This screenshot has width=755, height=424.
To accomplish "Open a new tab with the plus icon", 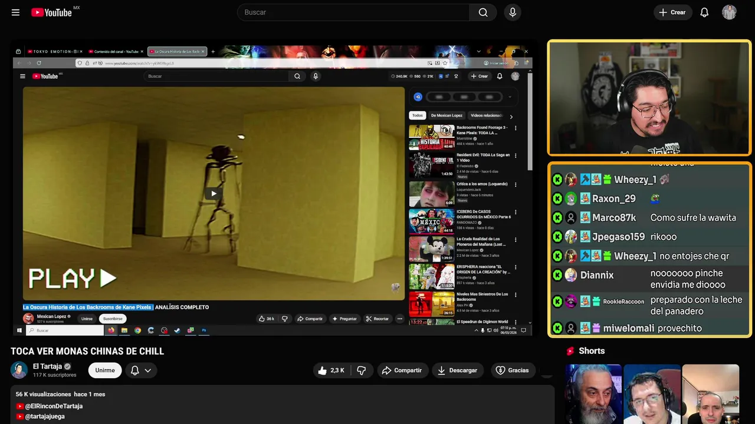I will pos(212,52).
